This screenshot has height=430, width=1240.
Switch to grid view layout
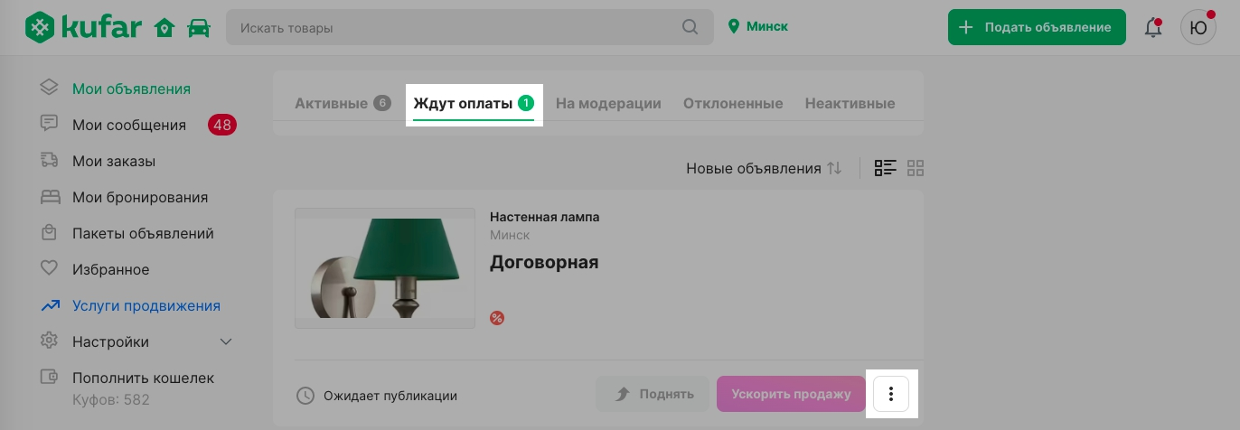[x=916, y=168]
